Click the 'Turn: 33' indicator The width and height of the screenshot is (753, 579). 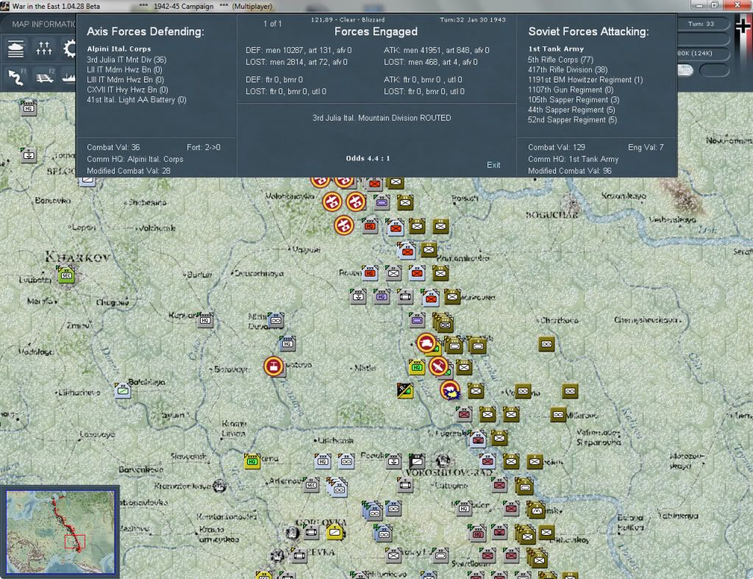701,24
